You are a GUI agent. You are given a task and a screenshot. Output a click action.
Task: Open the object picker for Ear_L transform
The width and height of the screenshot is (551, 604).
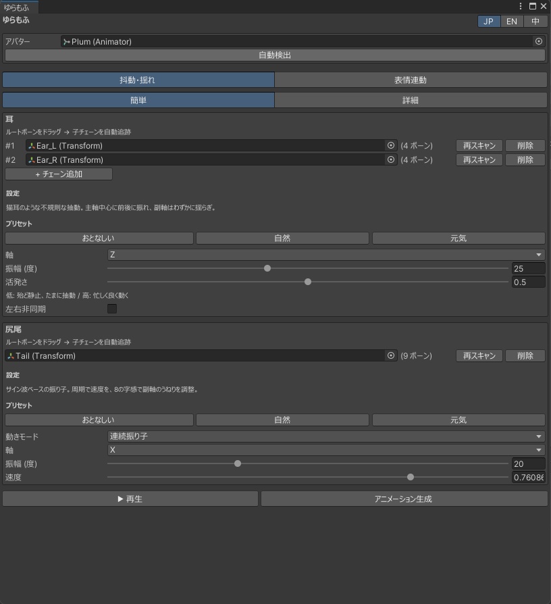click(x=391, y=146)
